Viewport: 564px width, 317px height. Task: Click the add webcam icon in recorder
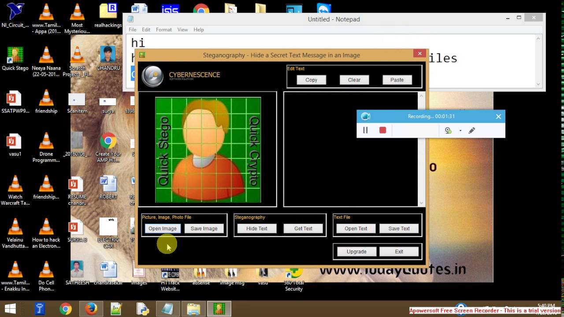tap(448, 130)
